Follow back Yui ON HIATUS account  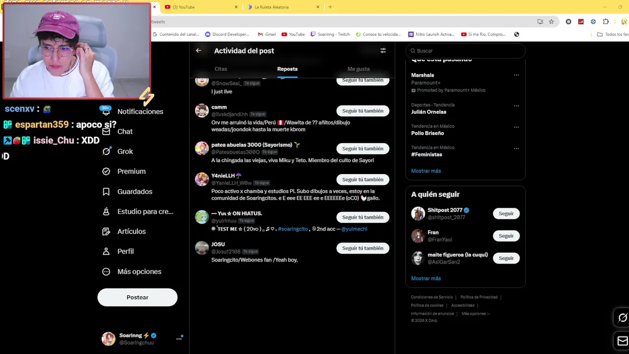click(363, 217)
